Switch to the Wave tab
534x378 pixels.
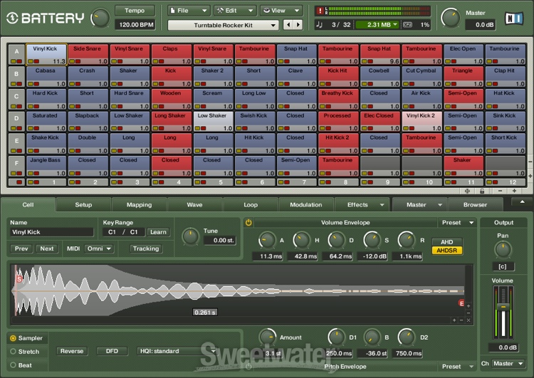(194, 205)
